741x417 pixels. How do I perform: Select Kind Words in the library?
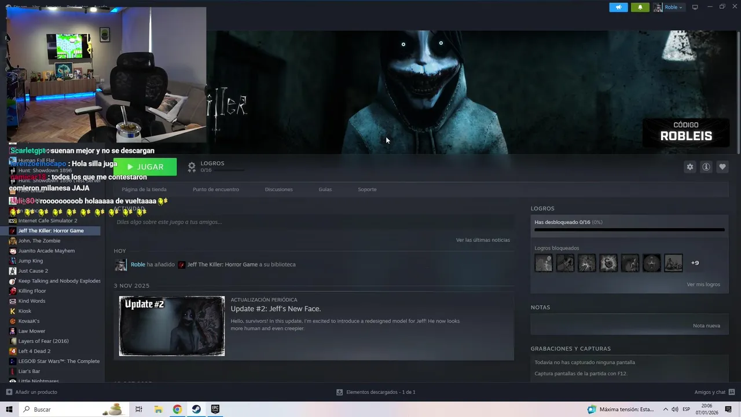coord(31,301)
